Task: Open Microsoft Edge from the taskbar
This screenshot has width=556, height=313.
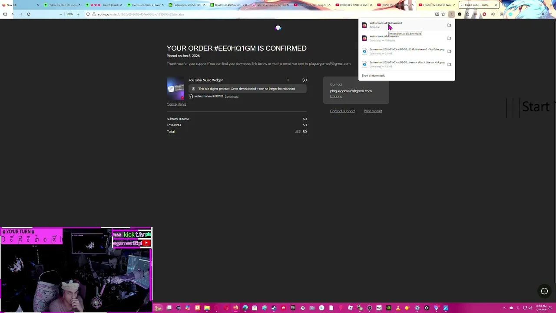Action: tap(245, 308)
